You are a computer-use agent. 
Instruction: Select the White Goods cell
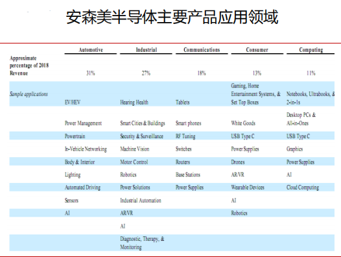point(243,123)
